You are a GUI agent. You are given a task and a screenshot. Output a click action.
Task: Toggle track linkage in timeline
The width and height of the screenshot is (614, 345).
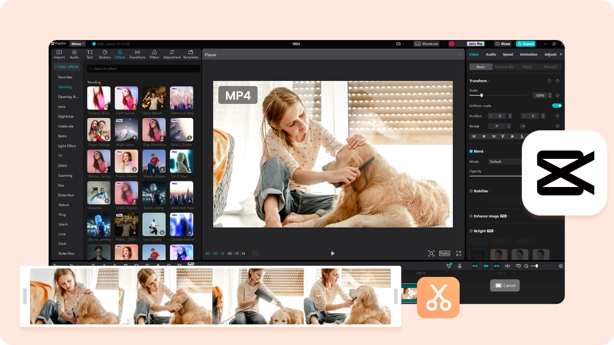point(497,266)
